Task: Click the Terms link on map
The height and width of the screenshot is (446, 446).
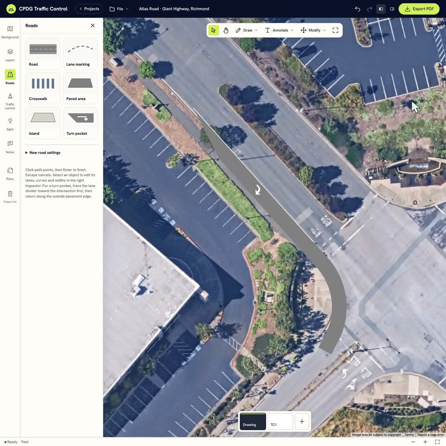Action: [409, 434]
